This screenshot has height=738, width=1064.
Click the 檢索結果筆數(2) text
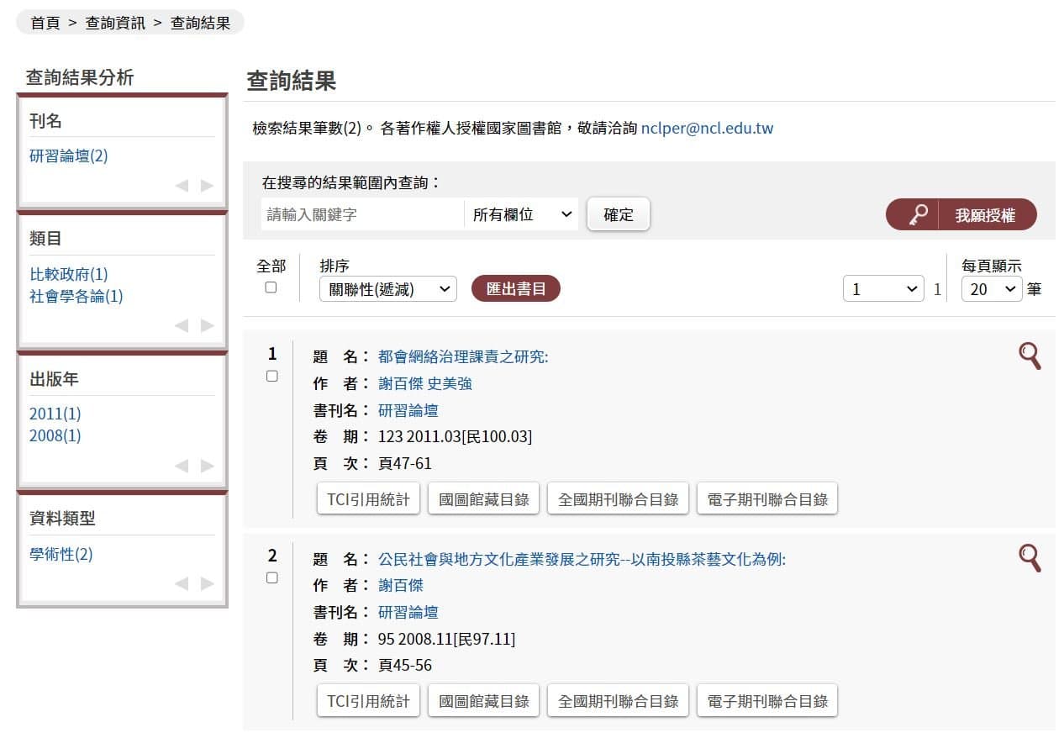pyautogui.click(x=308, y=129)
